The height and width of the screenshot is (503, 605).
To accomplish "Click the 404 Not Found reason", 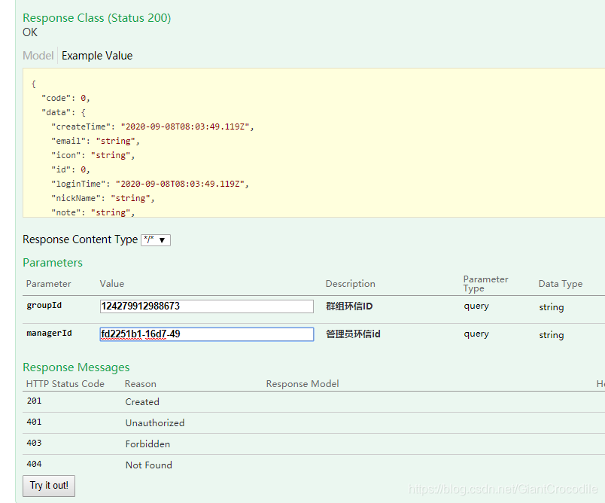I will pos(148,465).
